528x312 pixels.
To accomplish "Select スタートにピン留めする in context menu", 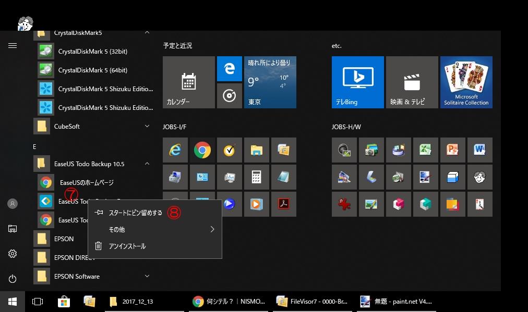I will [x=155, y=213].
